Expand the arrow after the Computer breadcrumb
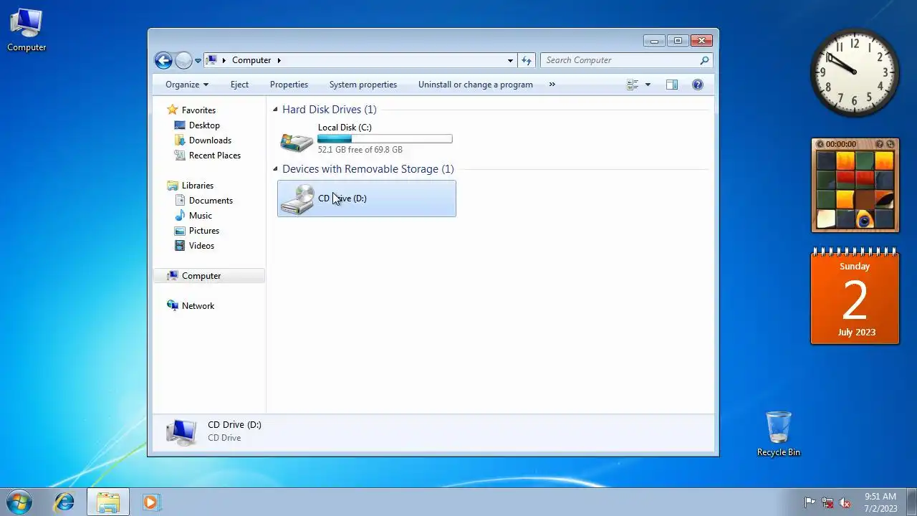Viewport: 917px width, 516px height. pyautogui.click(x=279, y=60)
